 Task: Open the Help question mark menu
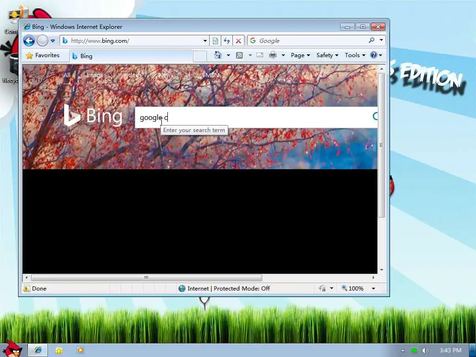point(376,55)
